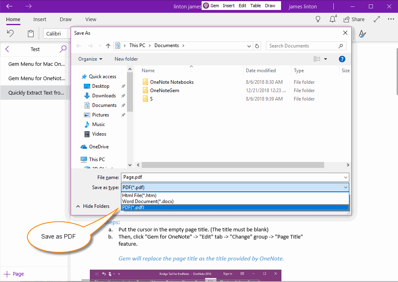Click Documents in the address path
This screenshot has width=398, height=282.
[166, 45]
